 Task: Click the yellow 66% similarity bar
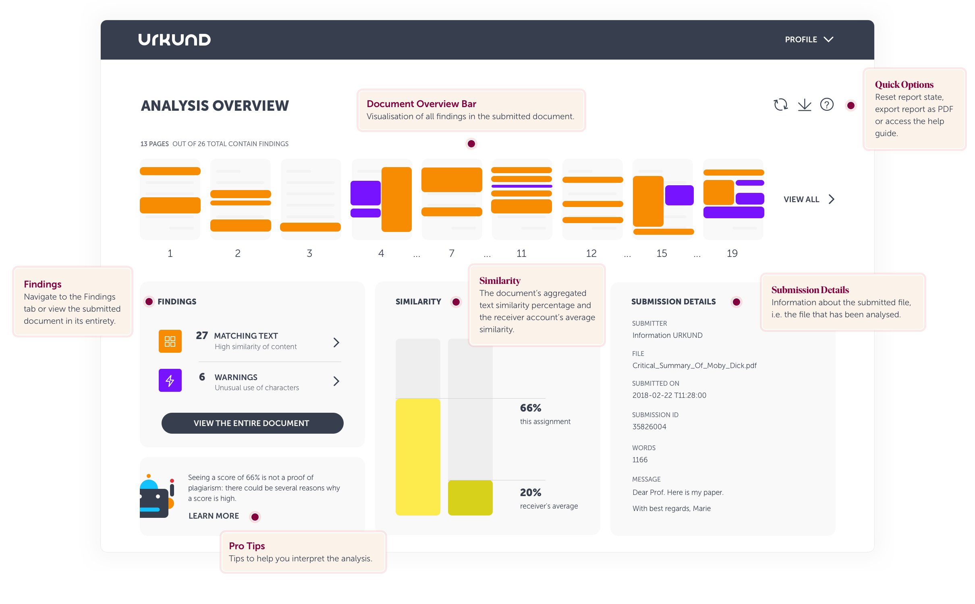tap(418, 457)
